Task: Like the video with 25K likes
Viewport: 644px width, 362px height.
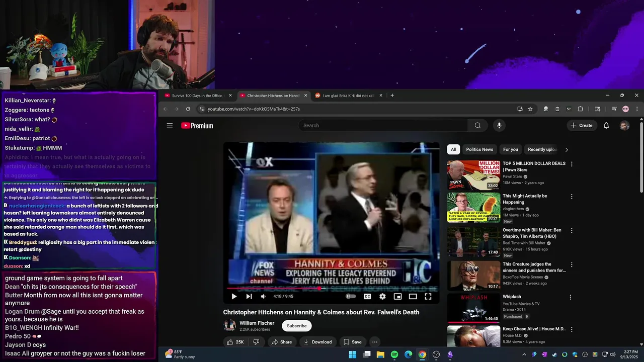Action: [235, 342]
